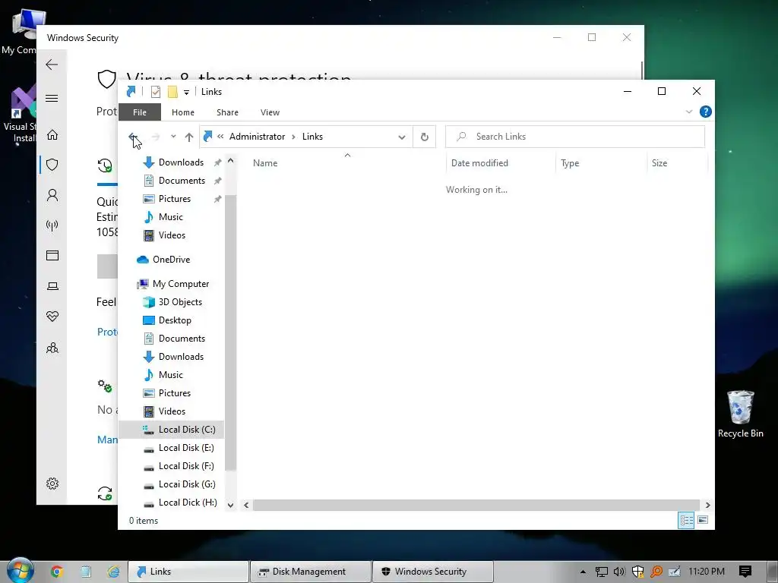Click the Back arrow in File Explorer
Viewport: 778px width, 583px height.
pos(132,137)
